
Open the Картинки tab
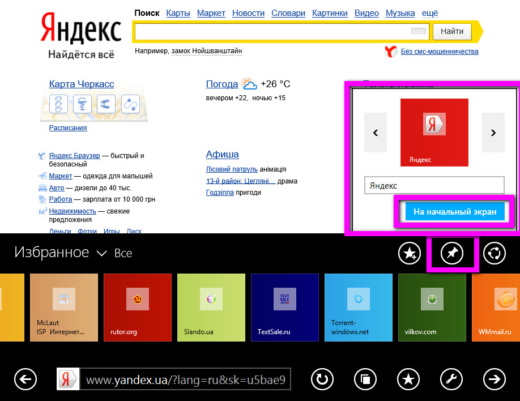330,13
